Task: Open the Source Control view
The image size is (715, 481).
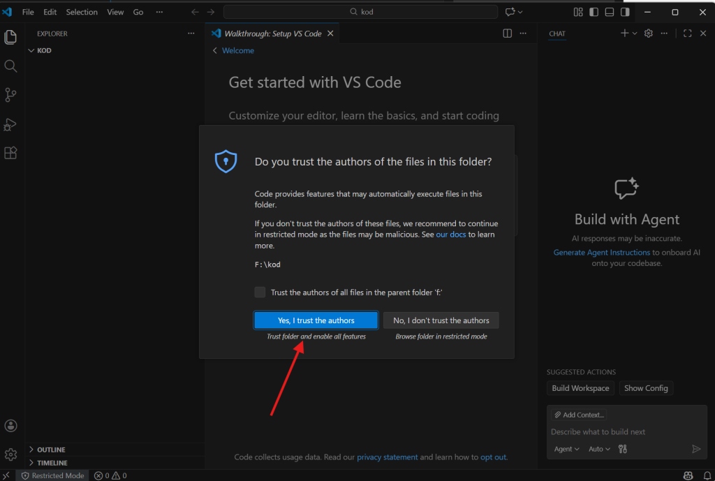Action: 10,95
